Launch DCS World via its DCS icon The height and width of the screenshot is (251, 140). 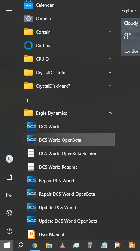(x=31, y=126)
